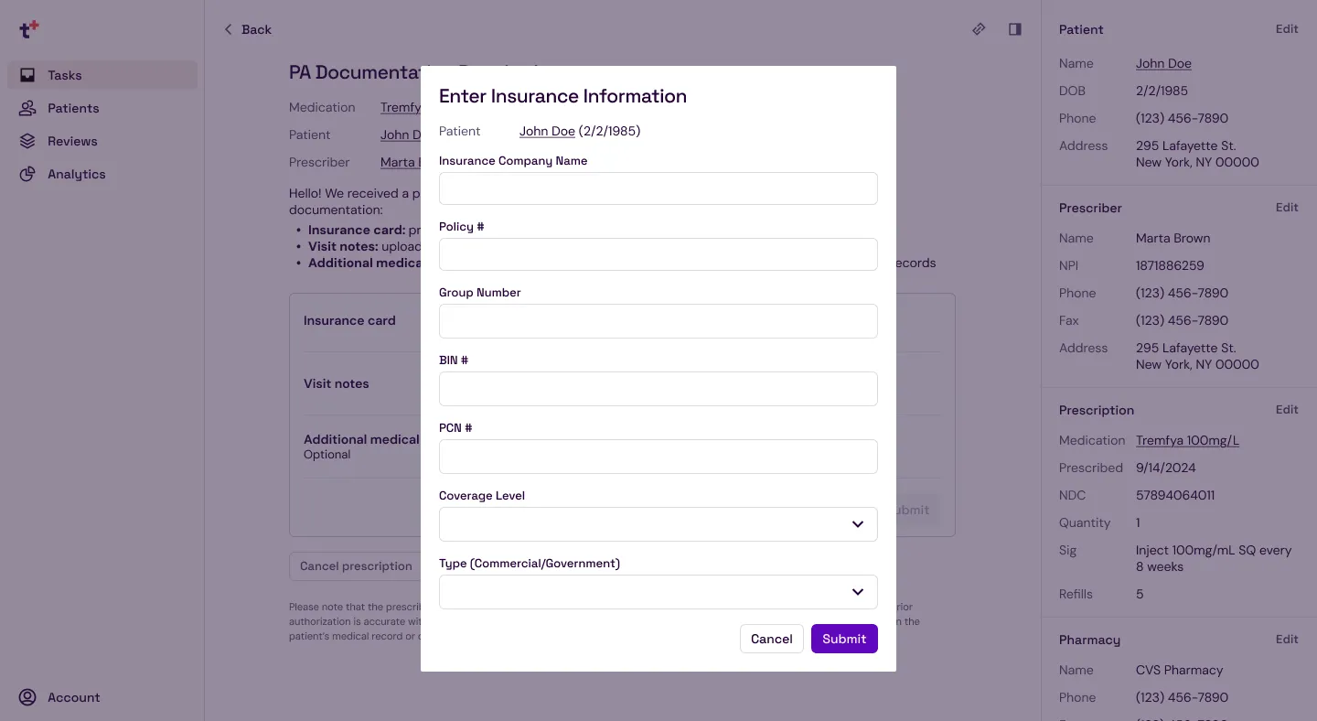The width and height of the screenshot is (1317, 721).
Task: Submit the insurance information form
Action: tap(843, 639)
